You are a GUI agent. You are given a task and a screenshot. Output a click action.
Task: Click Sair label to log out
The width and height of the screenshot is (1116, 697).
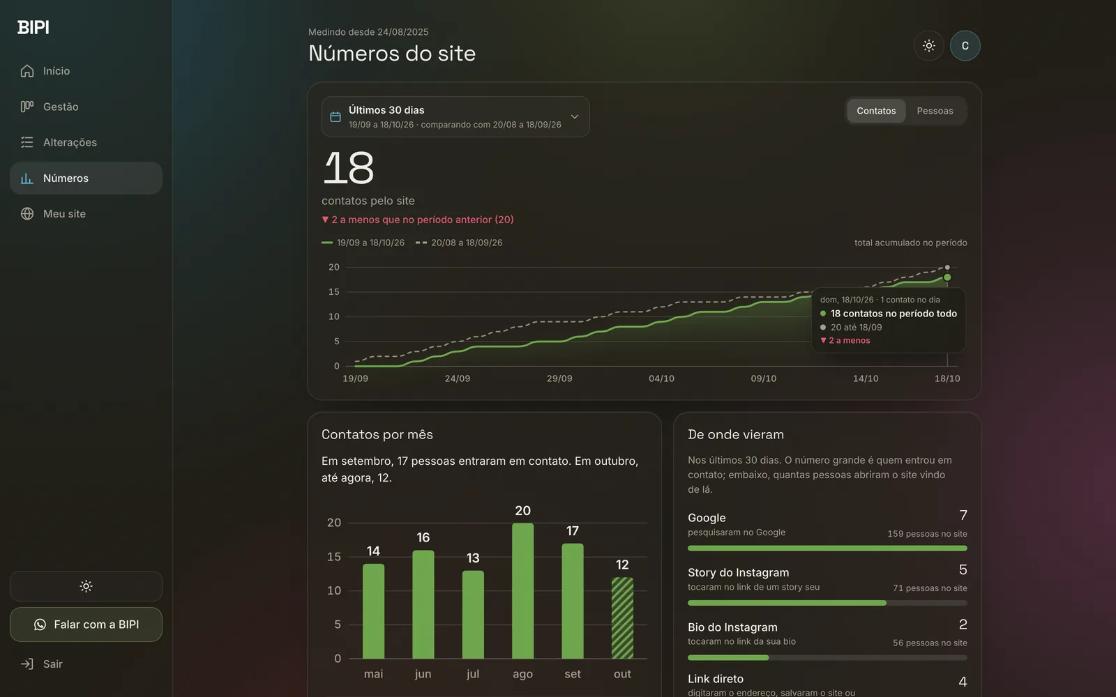tap(53, 664)
